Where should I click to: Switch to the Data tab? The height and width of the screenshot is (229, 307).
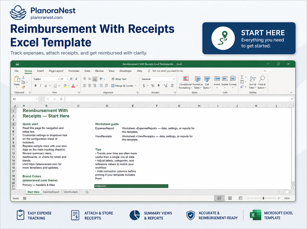87,71
